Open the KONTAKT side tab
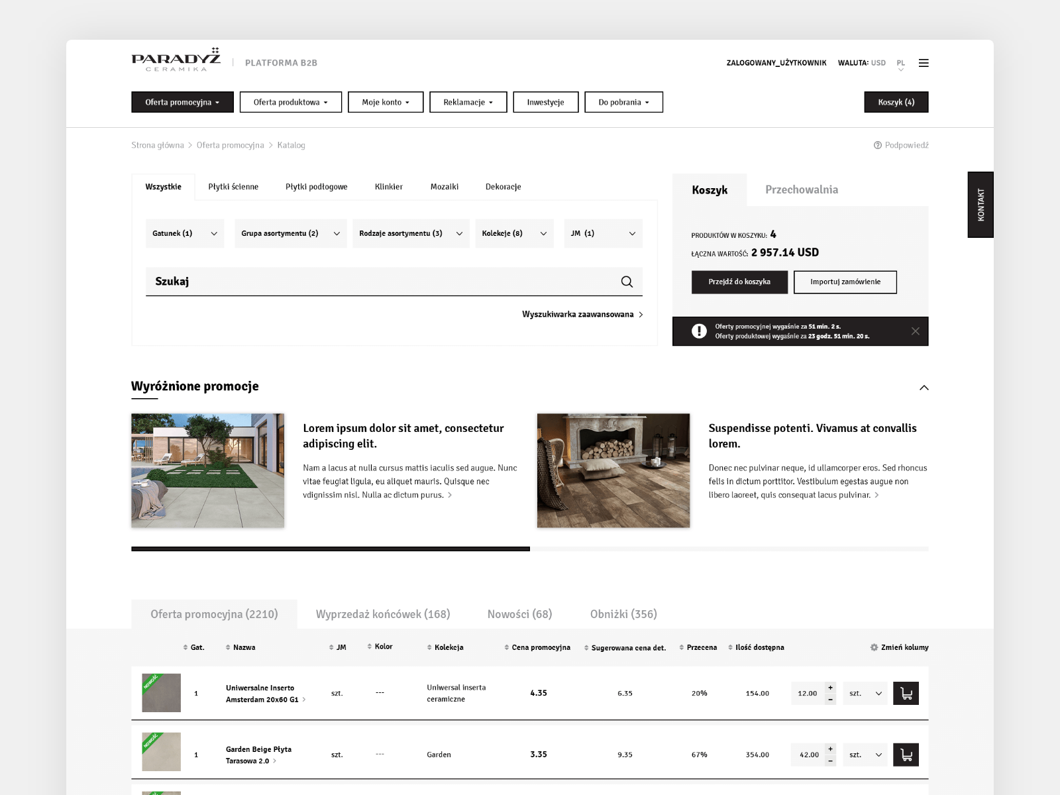Screen dimensions: 1060x795 tap(980, 205)
